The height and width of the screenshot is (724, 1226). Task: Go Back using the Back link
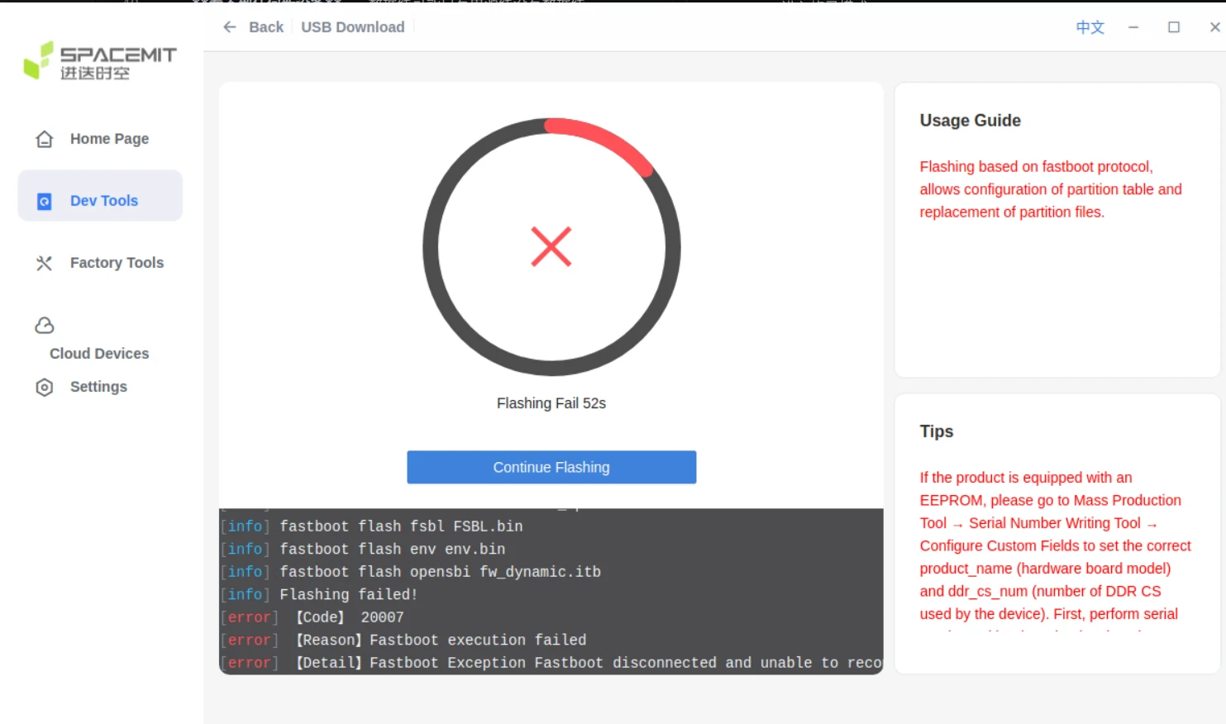tap(266, 27)
